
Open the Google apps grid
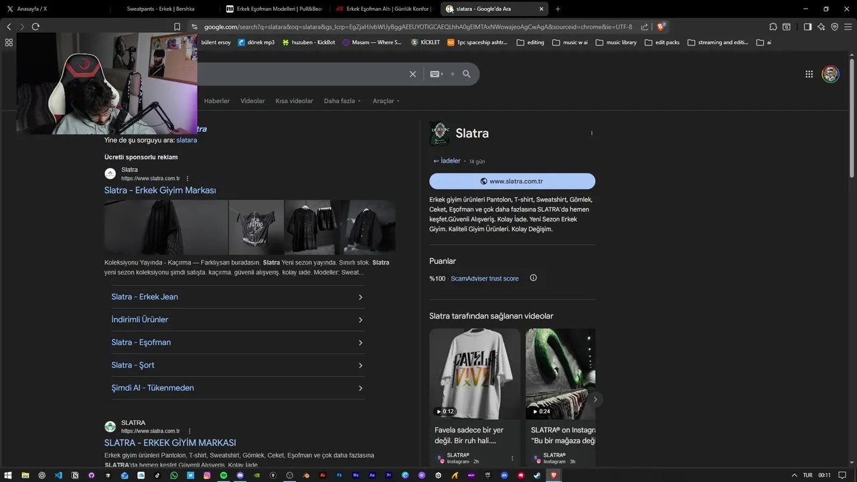pyautogui.click(x=809, y=74)
